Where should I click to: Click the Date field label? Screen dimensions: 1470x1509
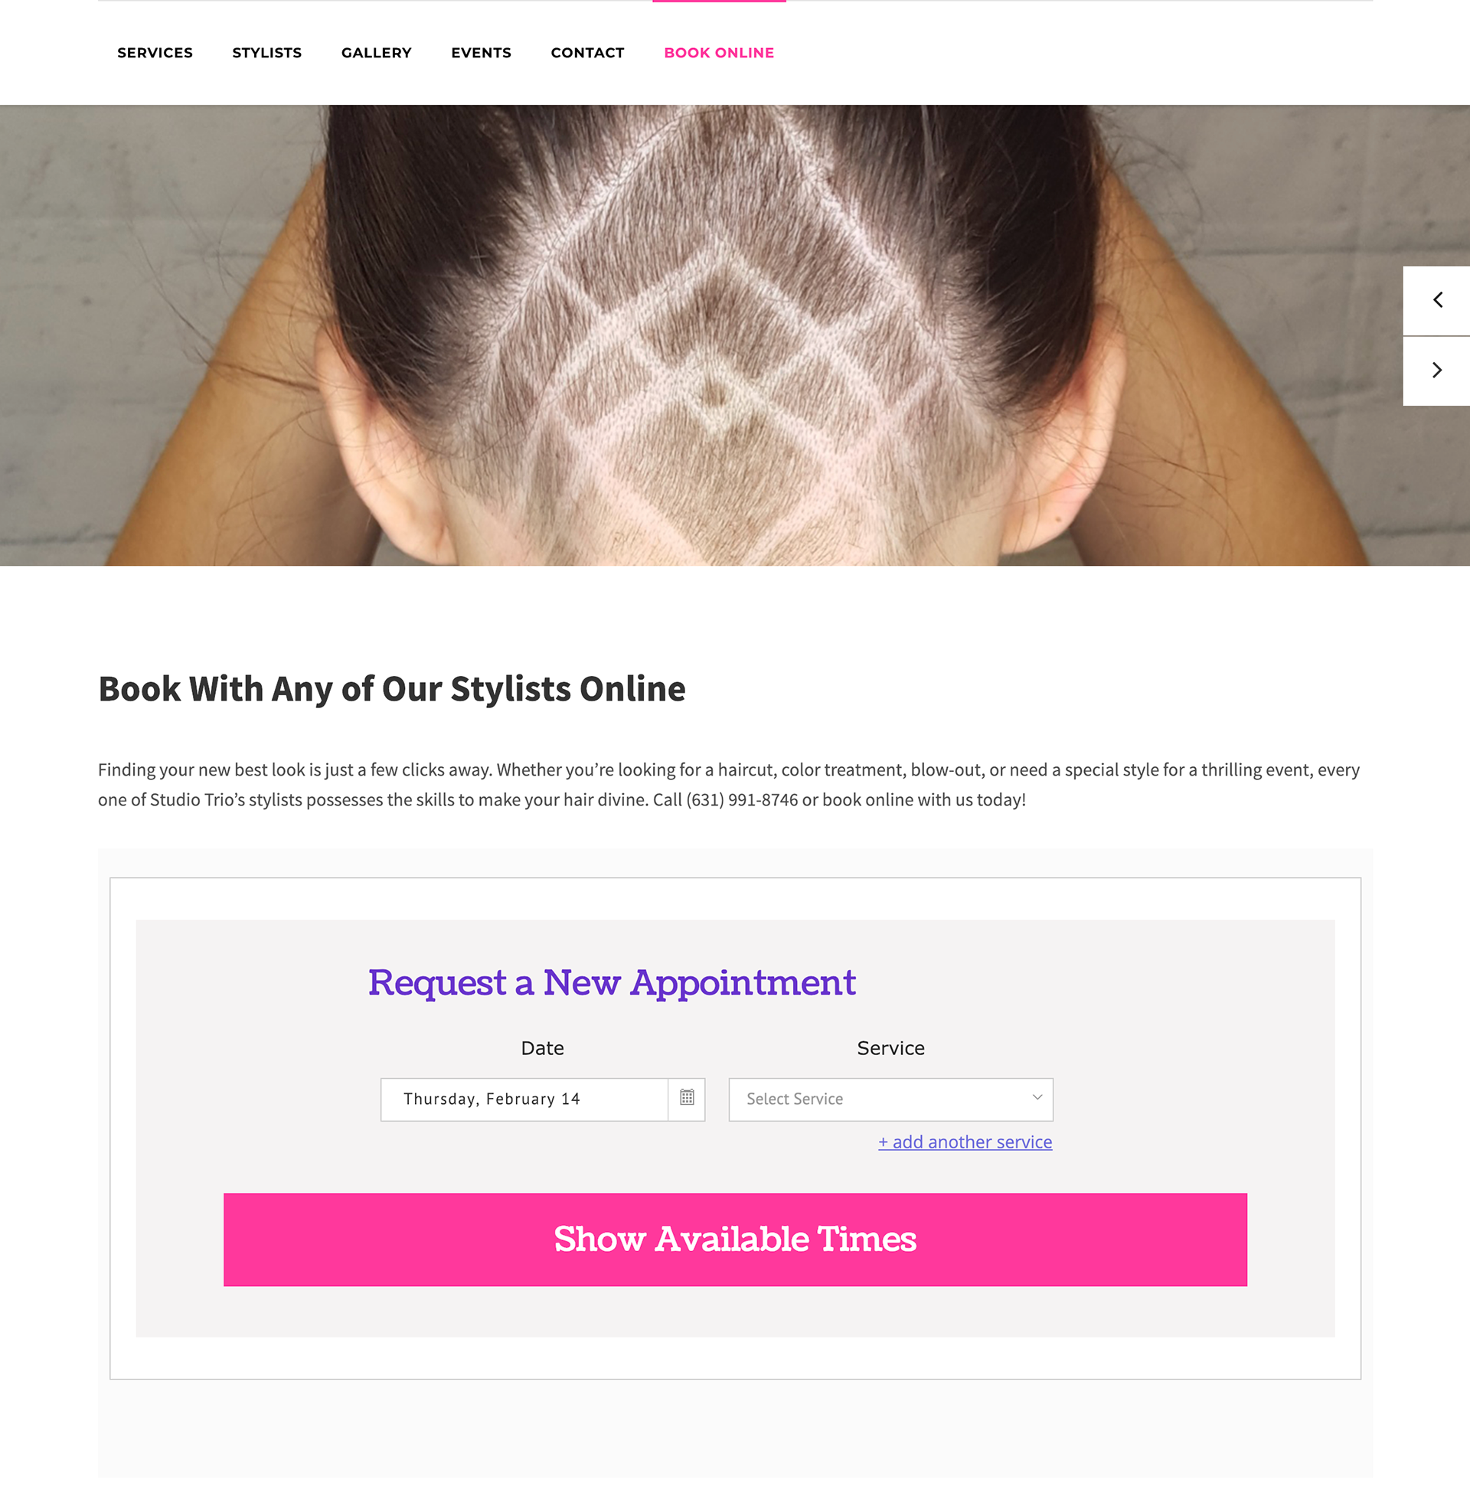click(x=543, y=1048)
